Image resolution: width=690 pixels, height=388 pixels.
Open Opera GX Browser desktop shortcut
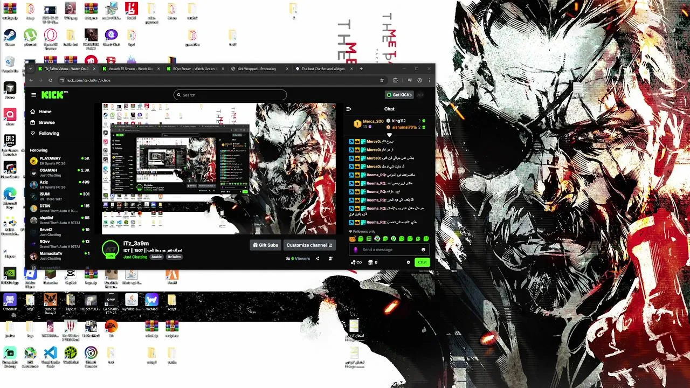(50, 39)
